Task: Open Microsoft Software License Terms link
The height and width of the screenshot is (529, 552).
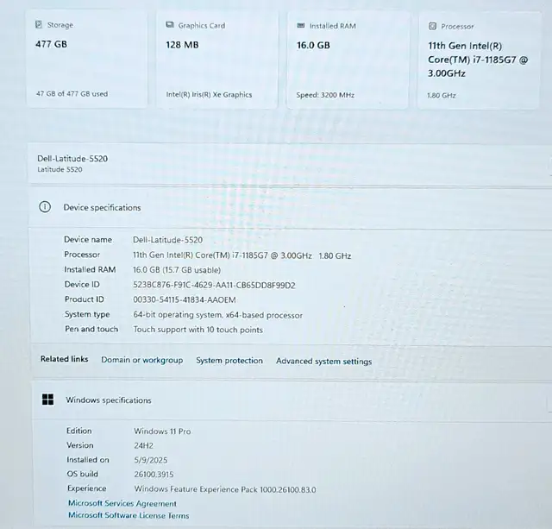Action: pyautogui.click(x=129, y=515)
